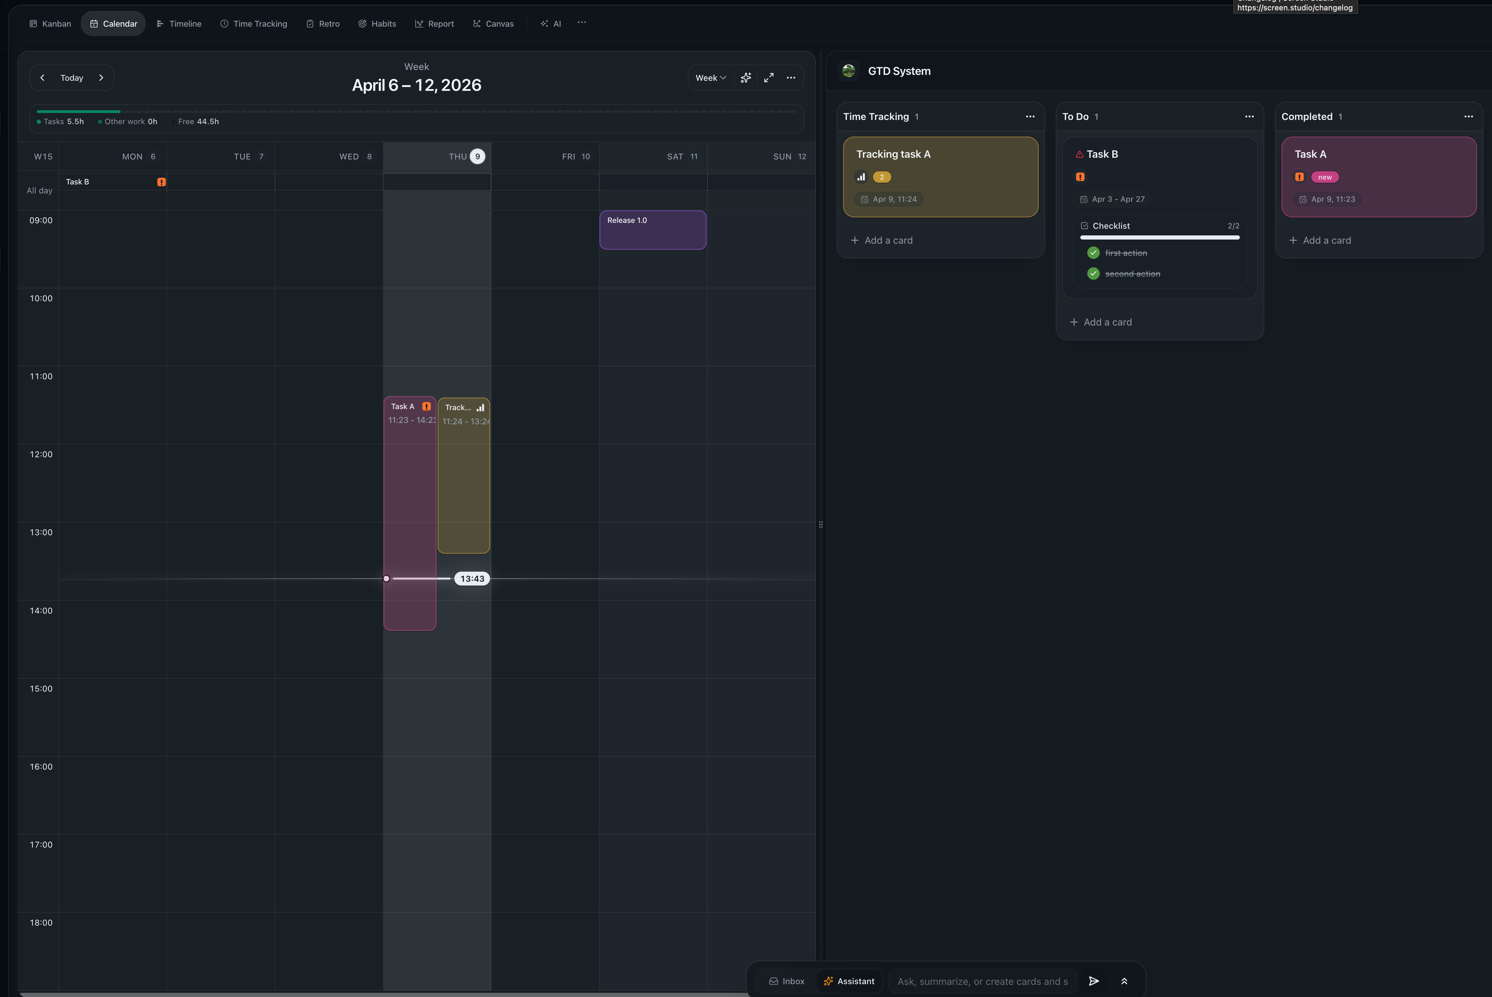The image size is (1492, 997).
Task: Show more tabs via ellipsis after AI
Action: click(x=582, y=23)
